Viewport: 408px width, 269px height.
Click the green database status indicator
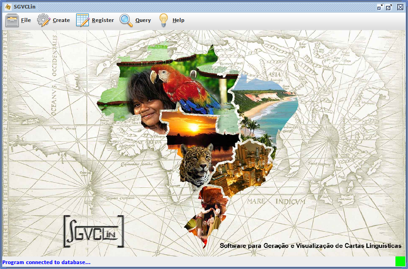400,261
